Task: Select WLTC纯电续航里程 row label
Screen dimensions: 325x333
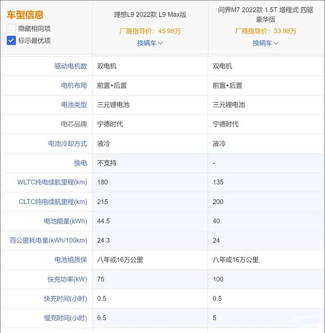Action: (x=52, y=182)
